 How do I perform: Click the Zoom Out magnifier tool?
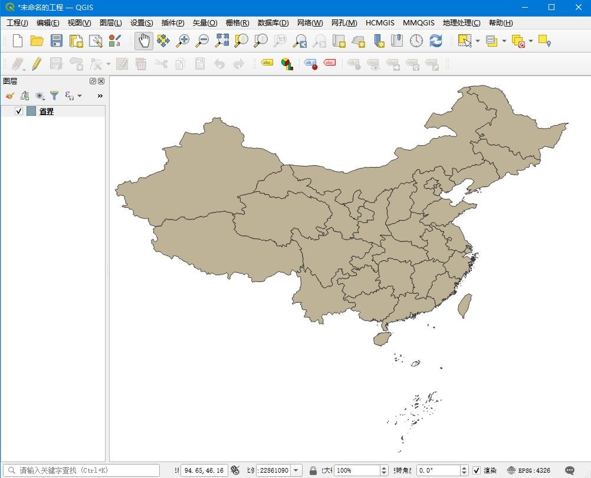click(x=202, y=41)
